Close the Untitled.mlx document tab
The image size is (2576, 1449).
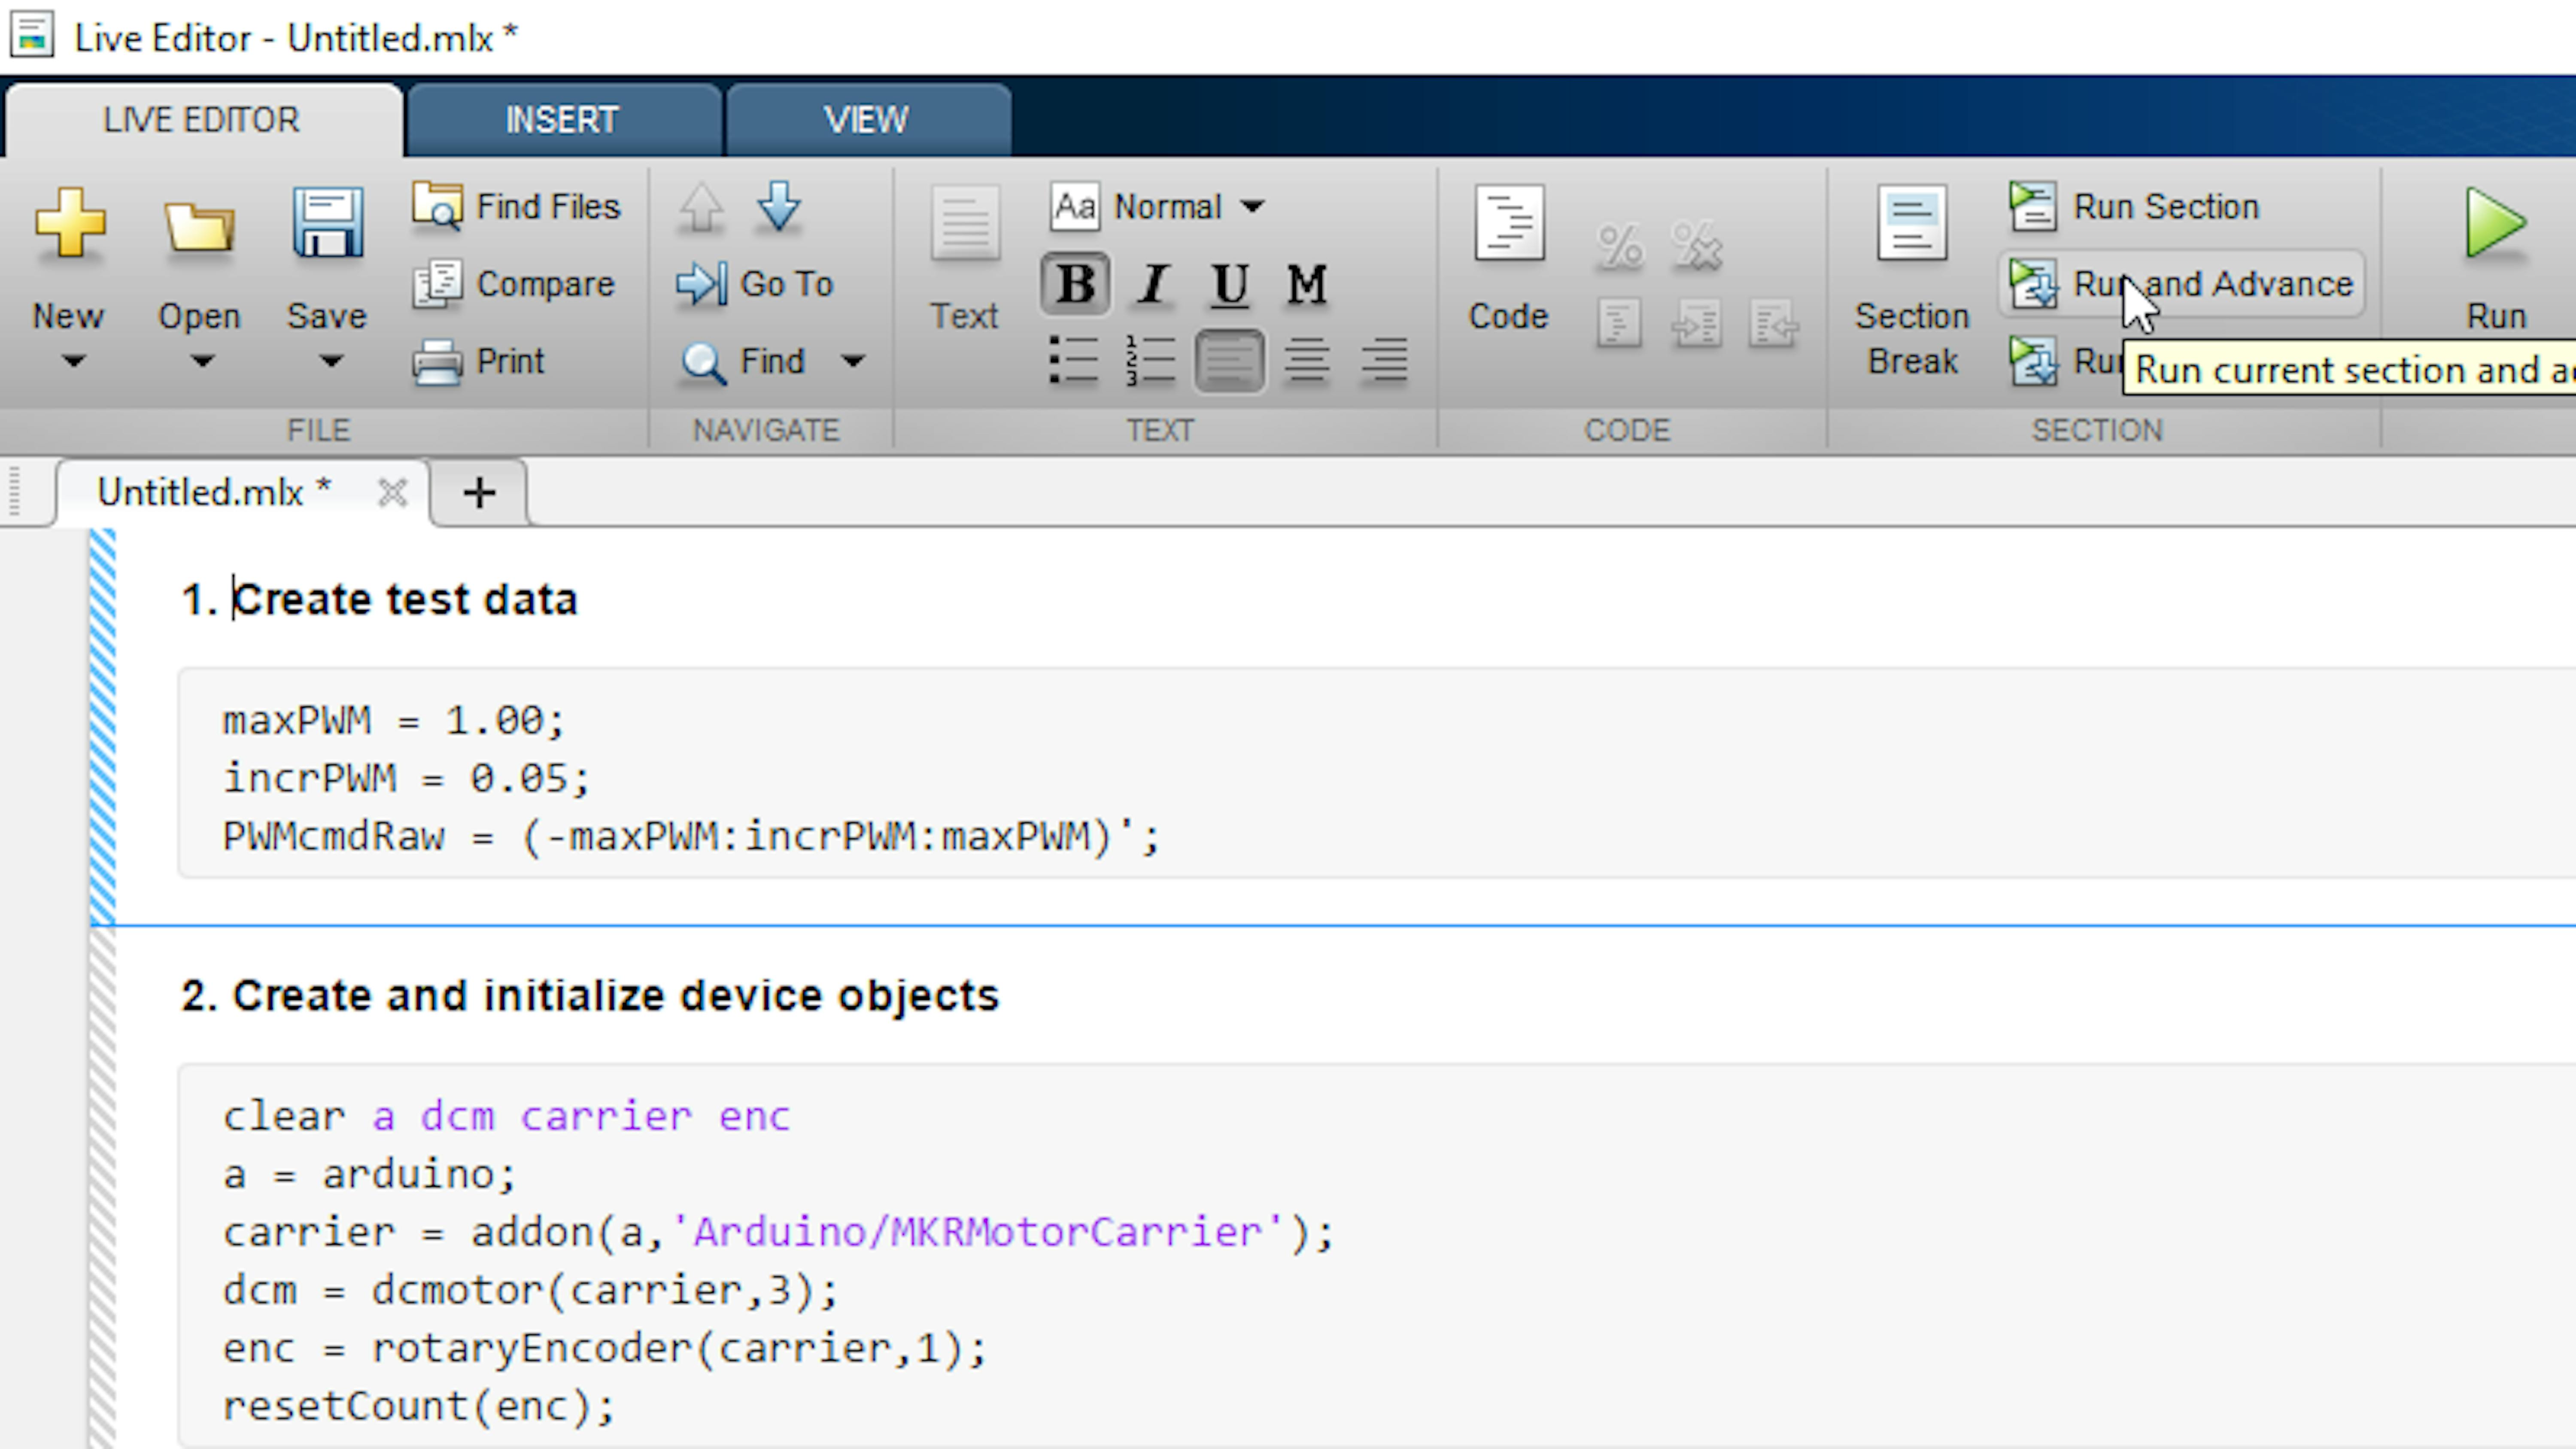pyautogui.click(x=392, y=492)
